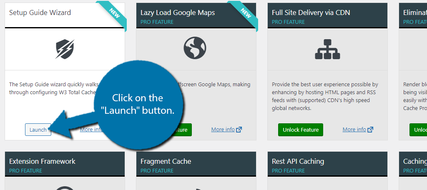
Task: Click the Setup Guide Wizard shield lightning icon
Action: 65,49
